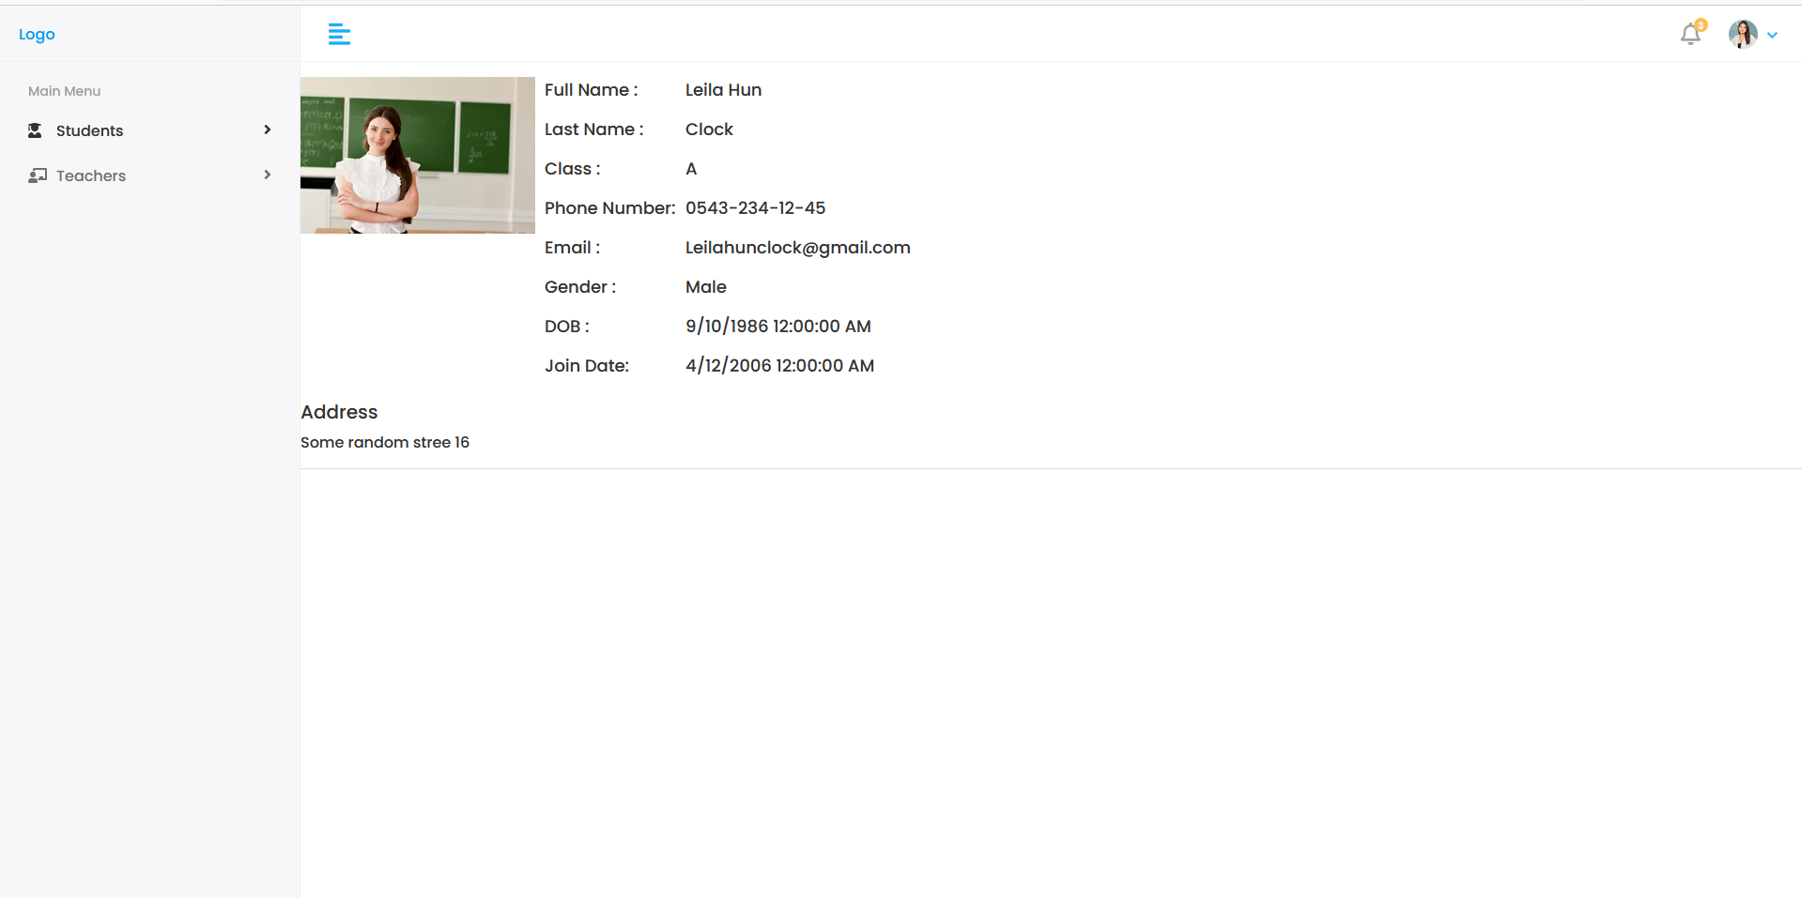This screenshot has height=898, width=1802.
Task: Click the Main Menu heading
Action: tap(64, 90)
